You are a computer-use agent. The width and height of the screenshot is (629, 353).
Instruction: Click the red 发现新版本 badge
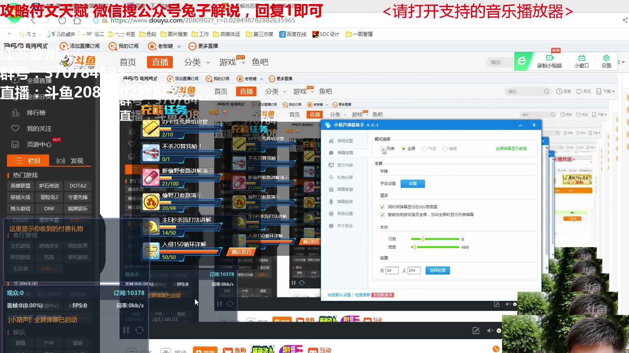pyautogui.click(x=383, y=295)
